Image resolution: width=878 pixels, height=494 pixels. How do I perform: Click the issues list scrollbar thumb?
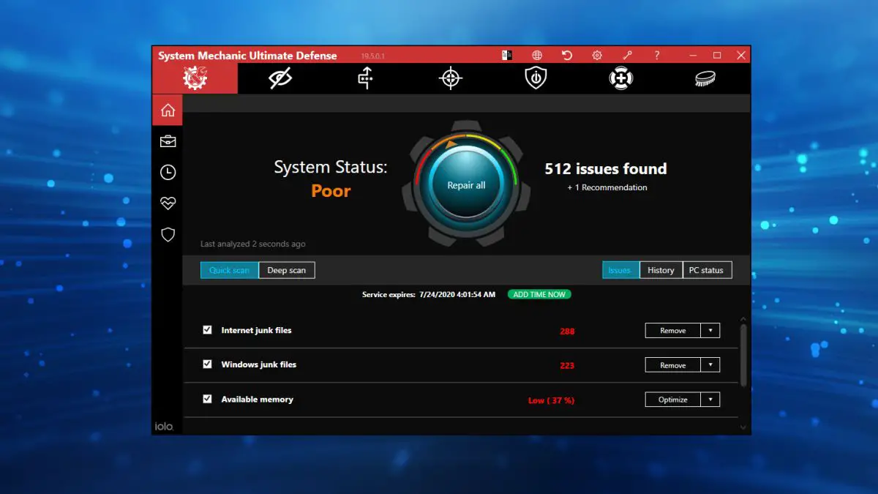point(744,355)
